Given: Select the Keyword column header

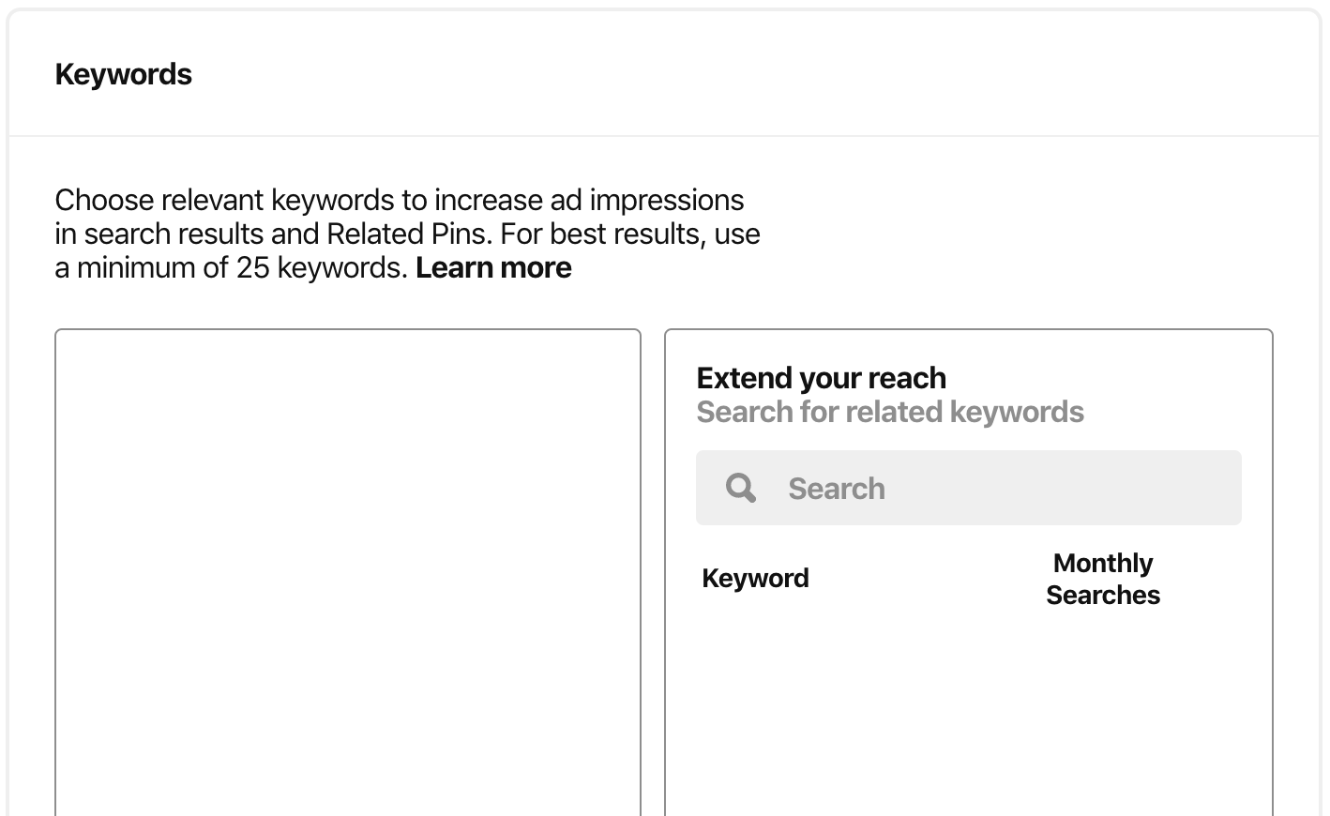Looking at the screenshot, I should click(755, 579).
